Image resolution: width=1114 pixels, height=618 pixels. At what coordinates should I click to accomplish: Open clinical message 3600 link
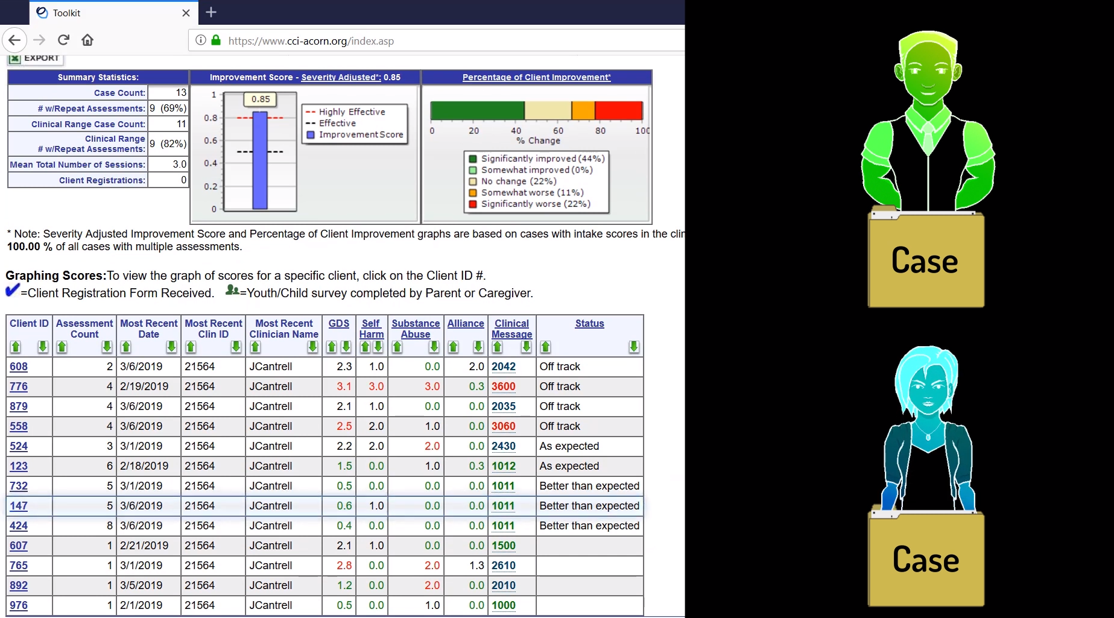pyautogui.click(x=504, y=386)
